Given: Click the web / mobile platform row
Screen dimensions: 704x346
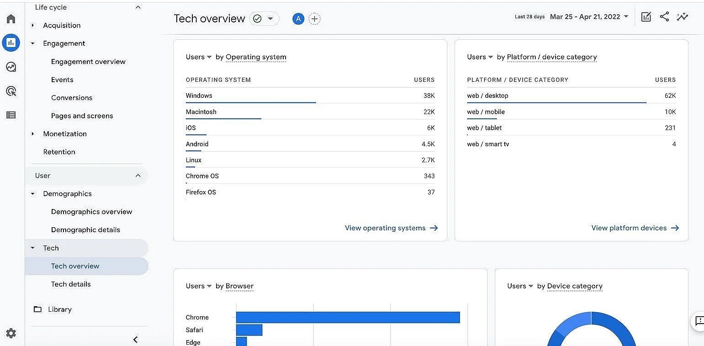Looking at the screenshot, I should pos(572,112).
